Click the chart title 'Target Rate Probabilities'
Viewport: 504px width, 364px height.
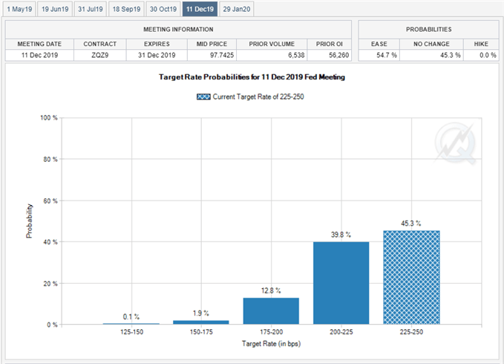coord(252,77)
